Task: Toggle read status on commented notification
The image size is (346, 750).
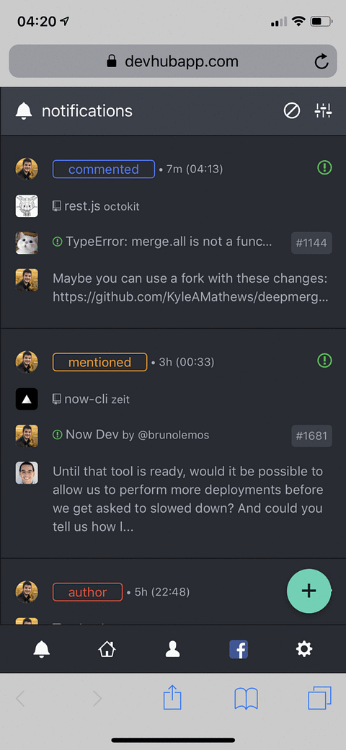Action: point(324,167)
